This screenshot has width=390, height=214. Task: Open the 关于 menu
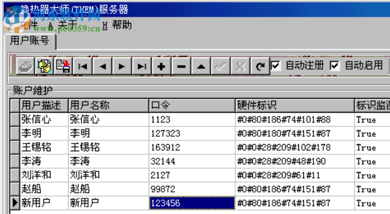[63, 25]
